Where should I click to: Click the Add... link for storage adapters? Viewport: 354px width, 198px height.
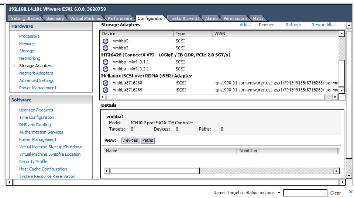coord(246,25)
